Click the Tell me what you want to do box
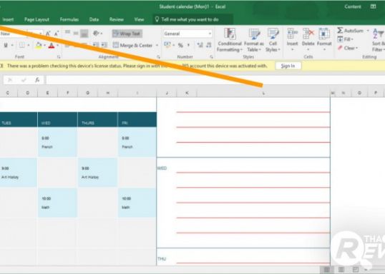This screenshot has width=385, height=274. coord(193,19)
